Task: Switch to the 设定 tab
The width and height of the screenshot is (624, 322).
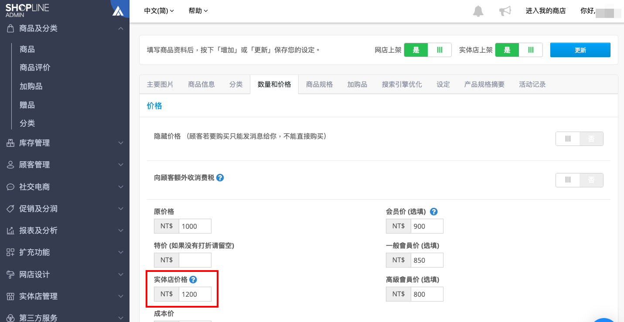Action: (443, 85)
